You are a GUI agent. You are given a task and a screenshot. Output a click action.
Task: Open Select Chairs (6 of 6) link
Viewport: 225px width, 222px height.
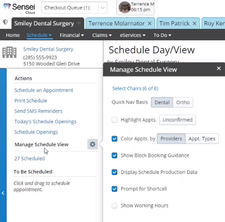point(135,88)
